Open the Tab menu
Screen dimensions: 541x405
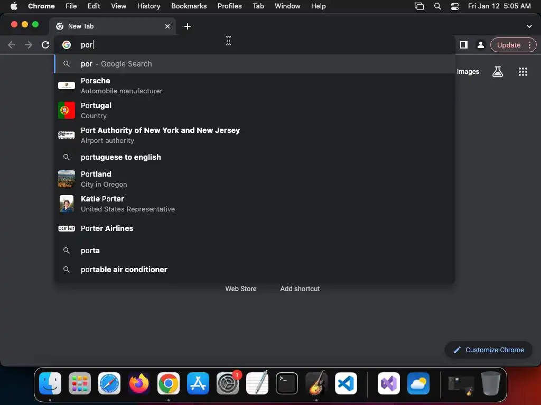pos(258,6)
